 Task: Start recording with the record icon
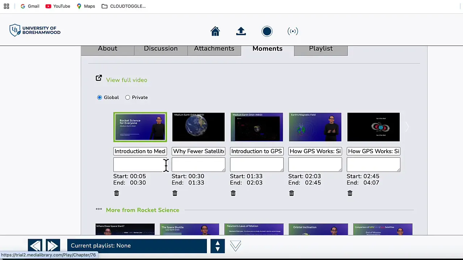pos(267,31)
